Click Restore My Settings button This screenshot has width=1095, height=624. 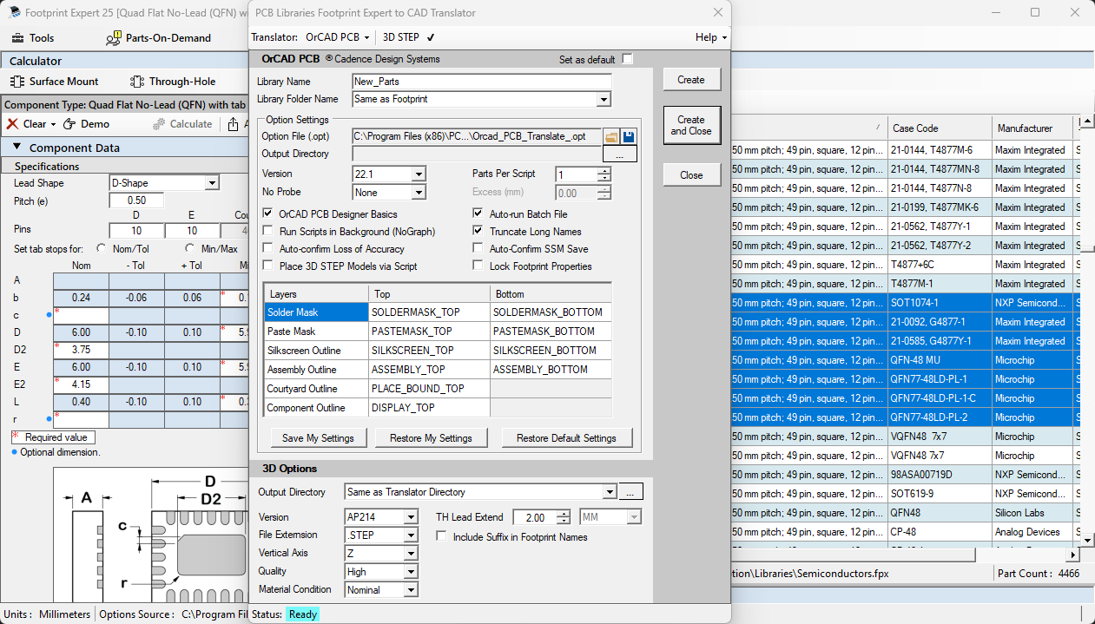(x=432, y=437)
